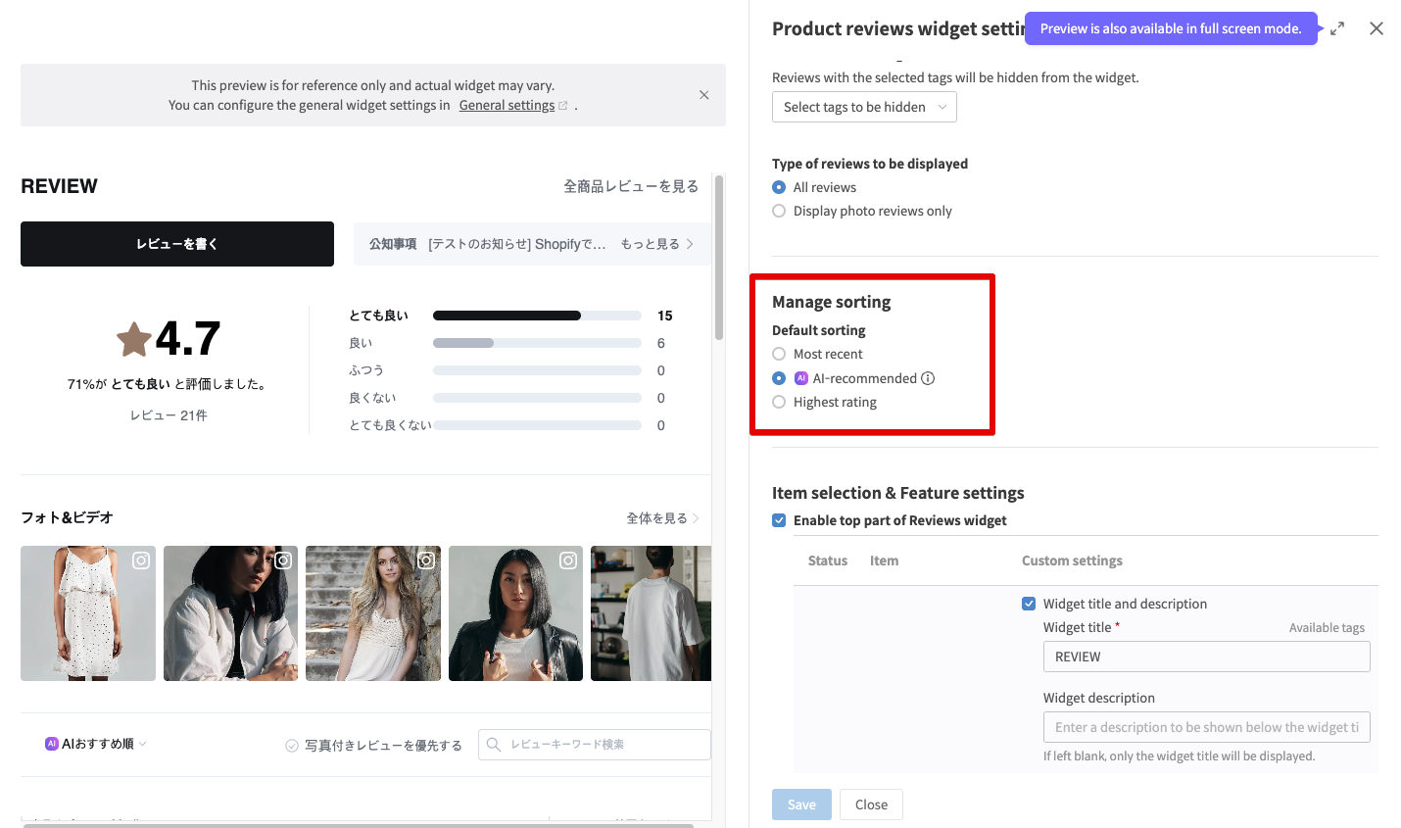
Task: Expand notice with もっと見る
Action: click(656, 244)
